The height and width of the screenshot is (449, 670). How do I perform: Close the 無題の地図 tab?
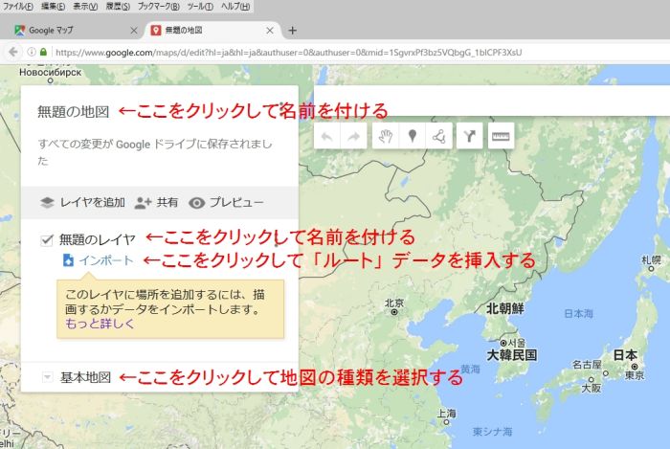pyautogui.click(x=270, y=31)
